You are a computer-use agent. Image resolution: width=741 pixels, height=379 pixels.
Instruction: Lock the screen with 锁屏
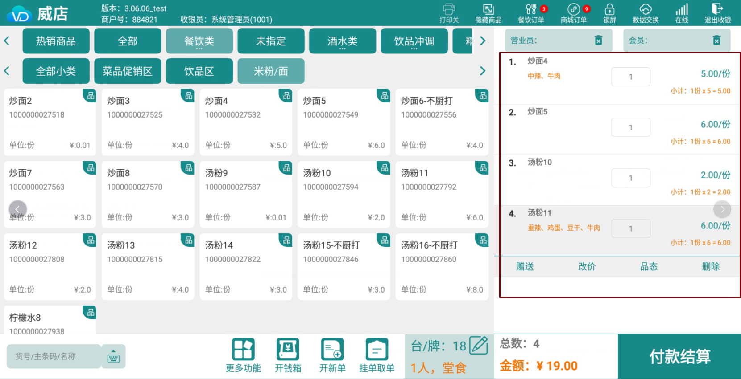pyautogui.click(x=609, y=13)
